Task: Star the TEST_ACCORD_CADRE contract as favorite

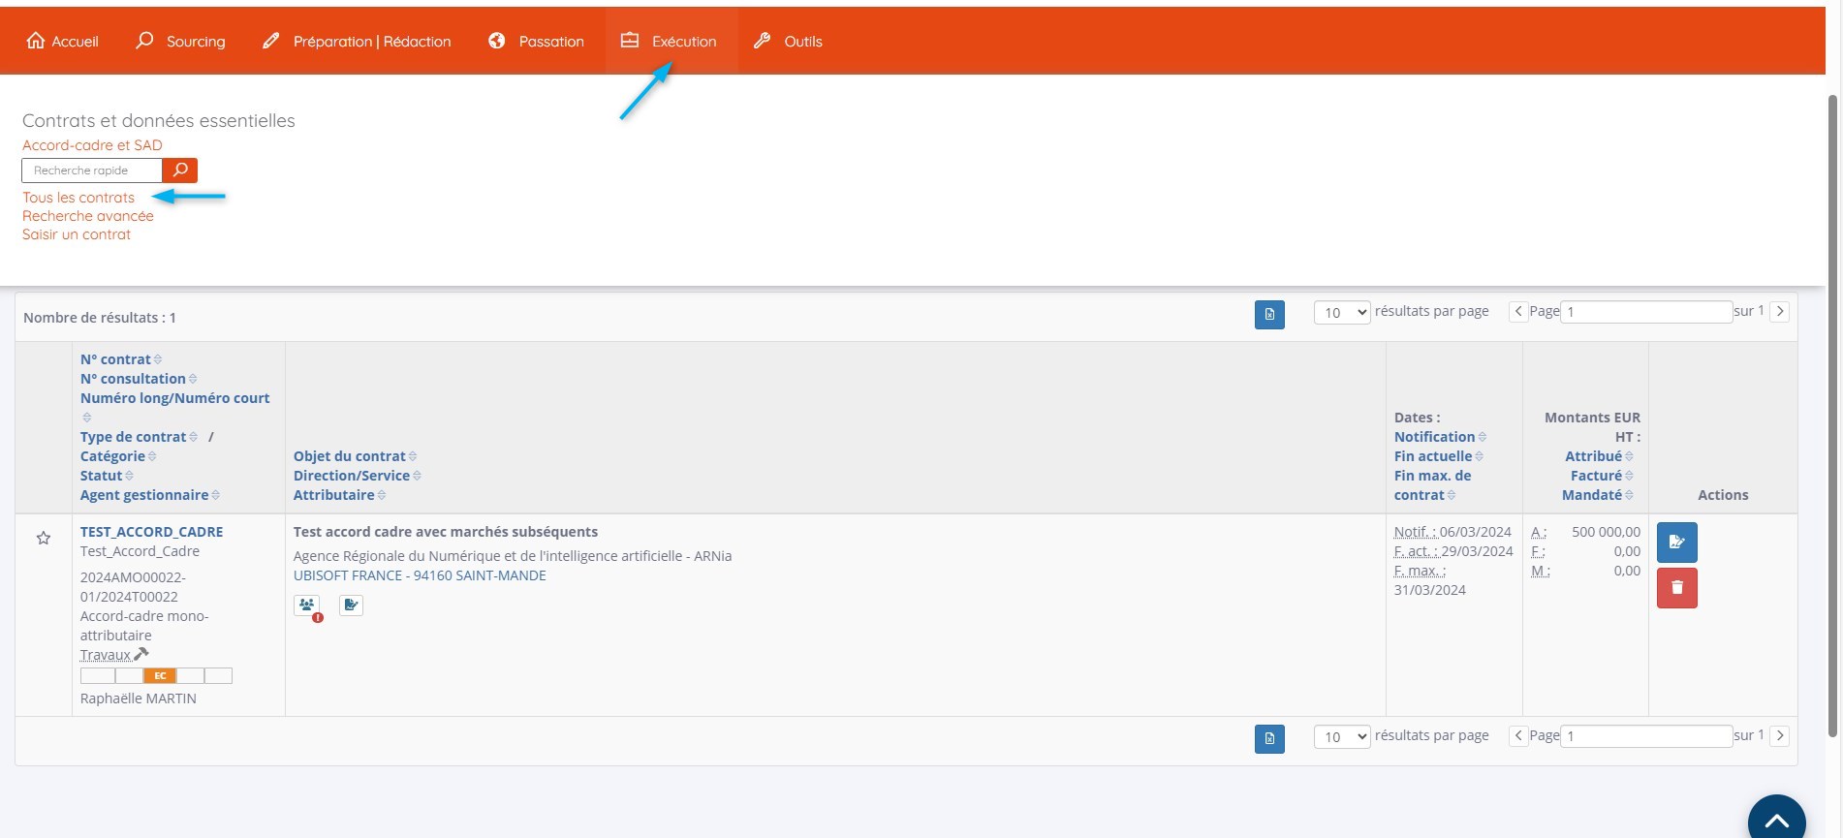Action: 44,538
